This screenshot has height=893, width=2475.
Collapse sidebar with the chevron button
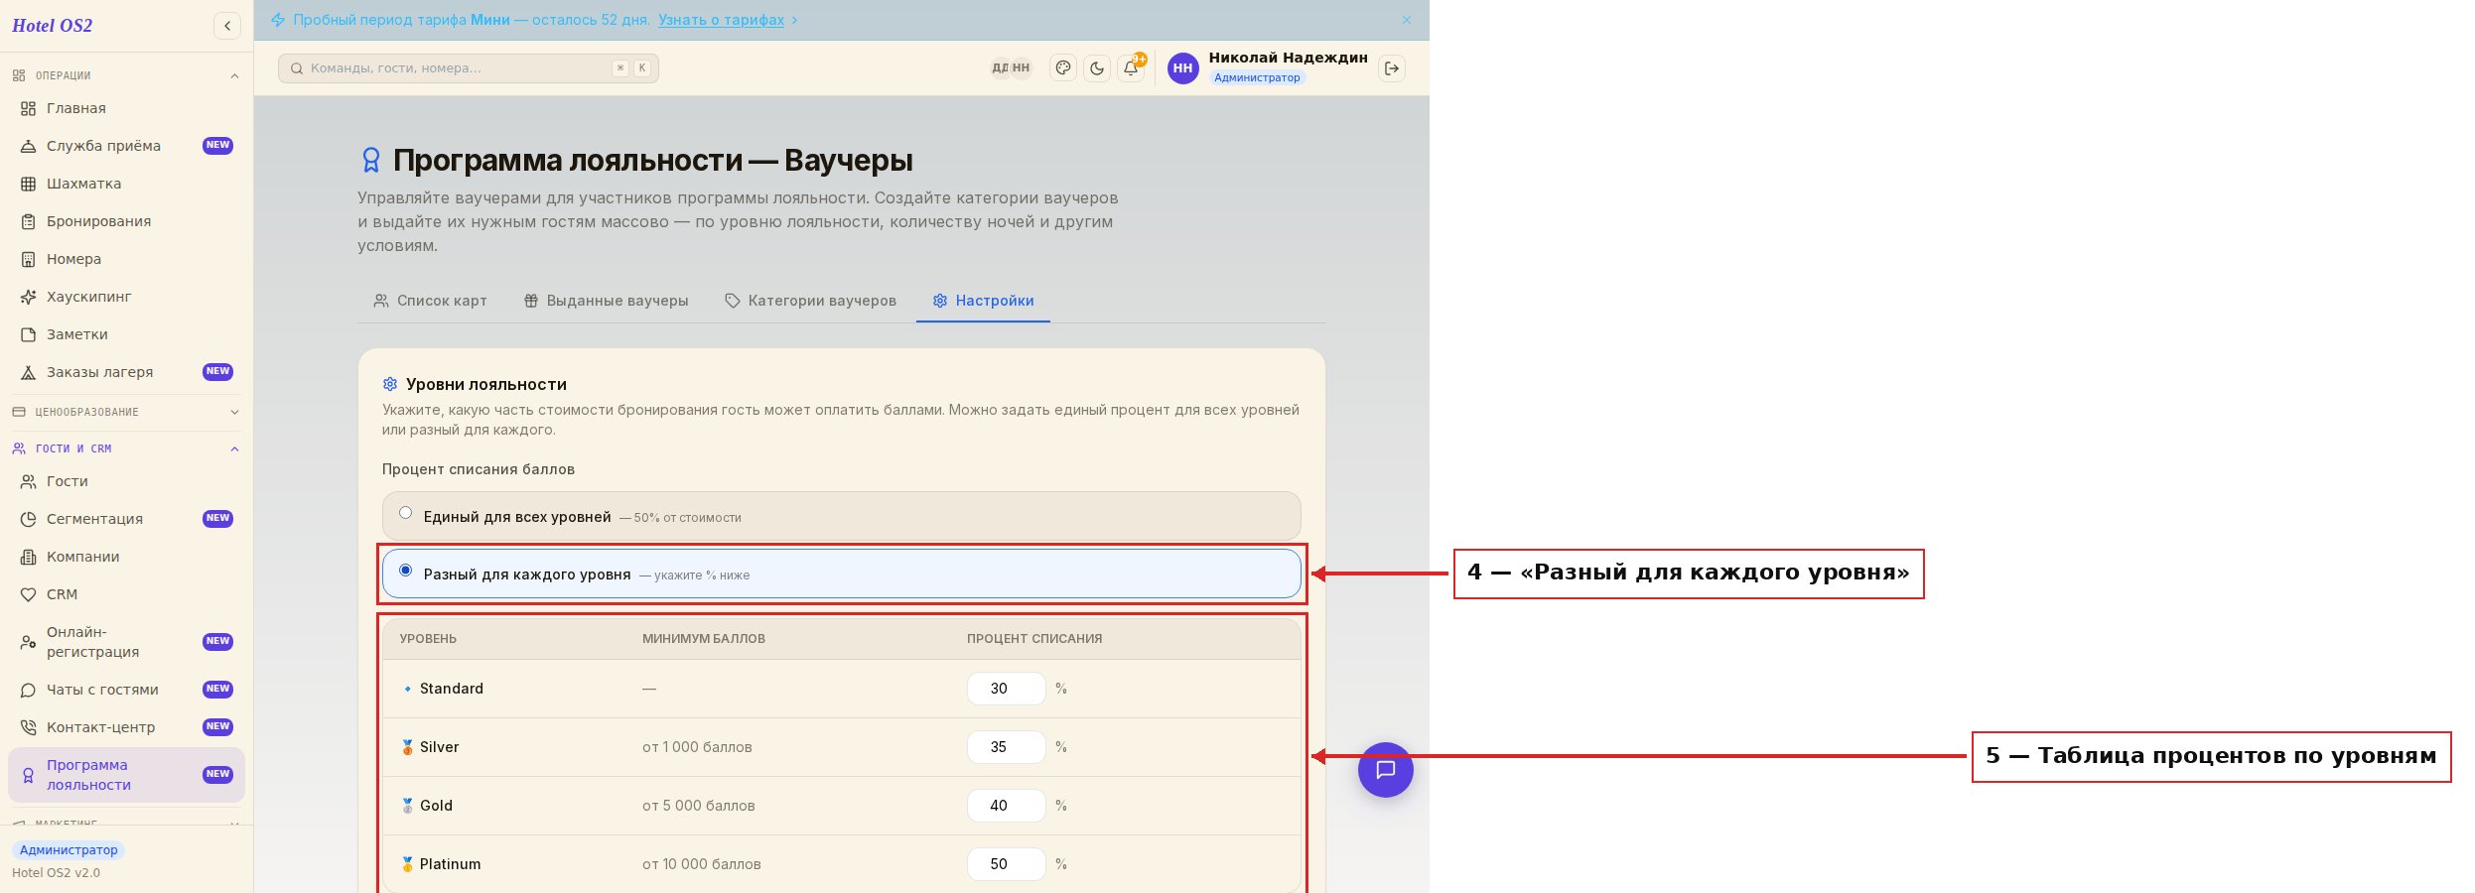tap(227, 26)
